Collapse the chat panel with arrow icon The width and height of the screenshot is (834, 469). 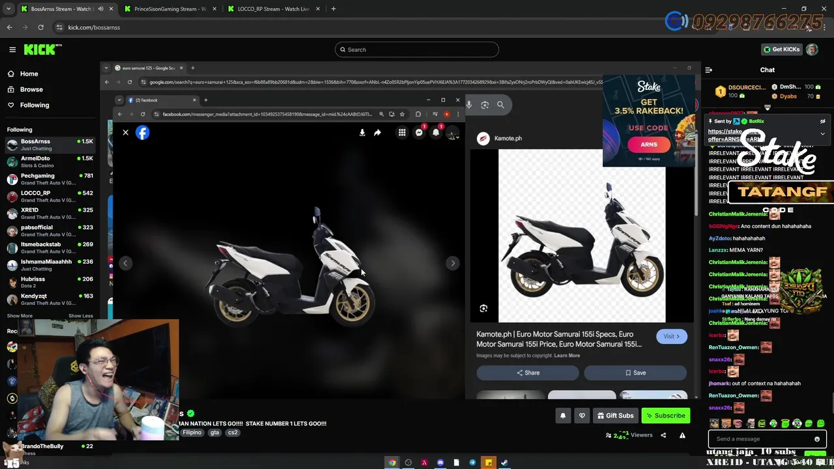[709, 70]
